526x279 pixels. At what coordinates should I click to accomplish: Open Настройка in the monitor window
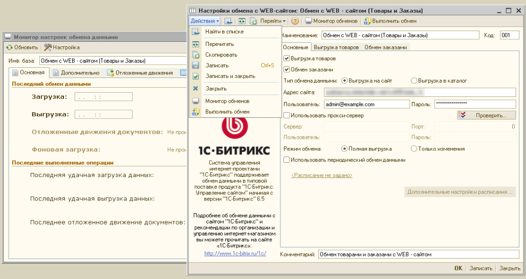click(62, 47)
